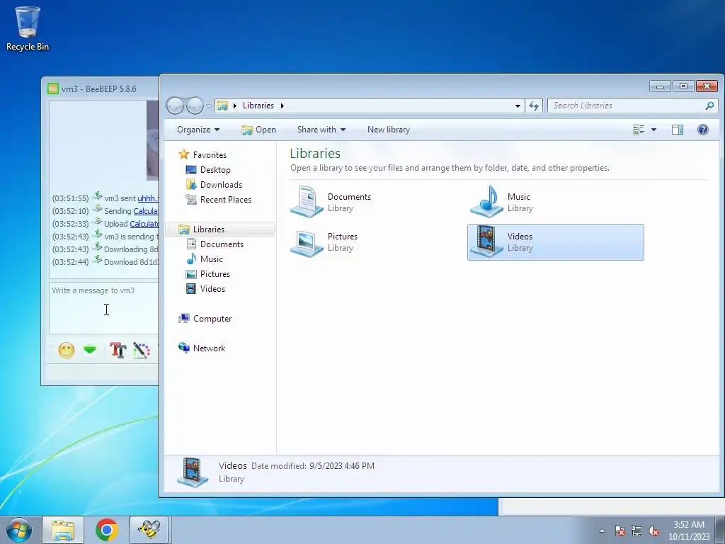Click the Explorer Back navigation button
This screenshot has width=725, height=544.
[176, 106]
